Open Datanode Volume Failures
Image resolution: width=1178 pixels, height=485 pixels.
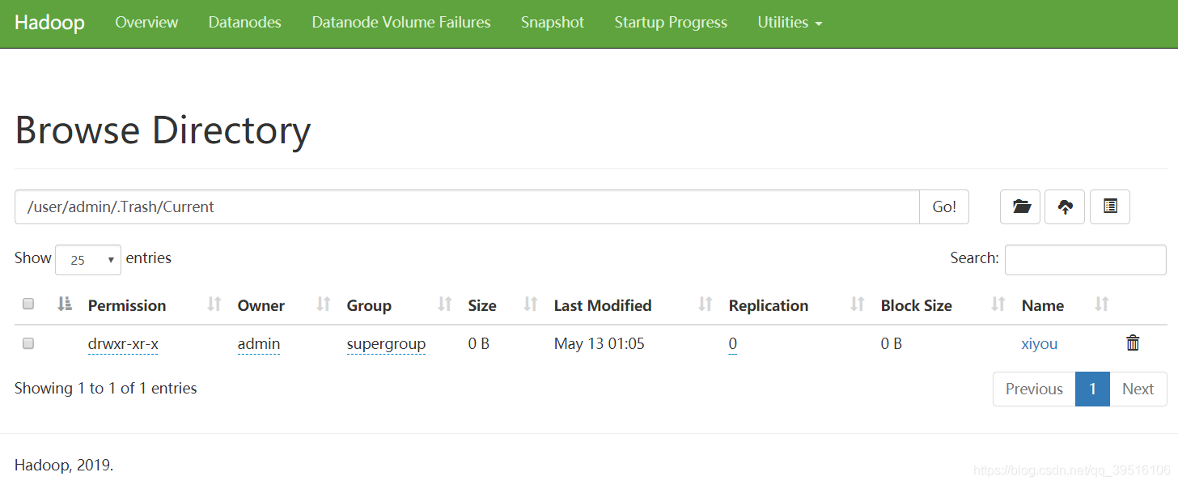(401, 23)
